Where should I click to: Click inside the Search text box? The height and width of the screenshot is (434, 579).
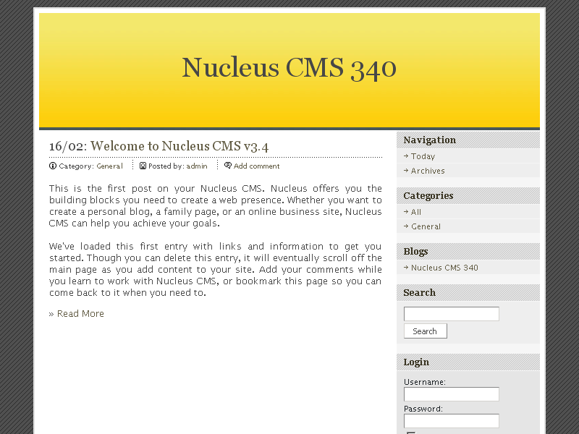tap(451, 313)
